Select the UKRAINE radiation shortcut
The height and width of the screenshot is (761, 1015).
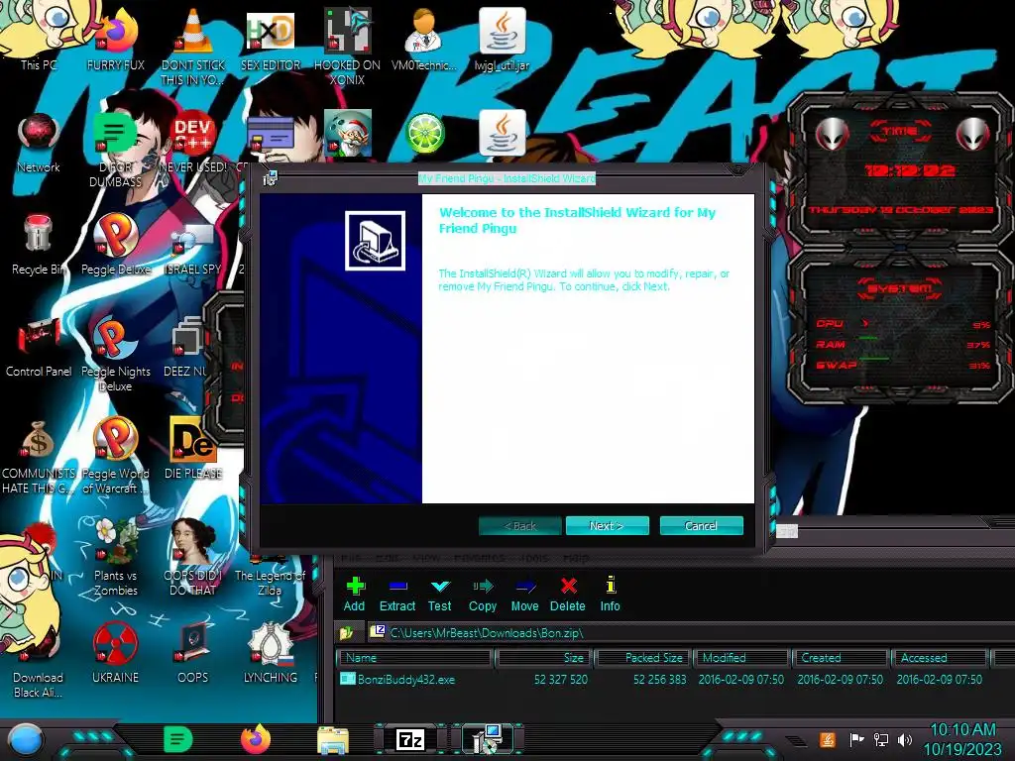[x=116, y=652]
